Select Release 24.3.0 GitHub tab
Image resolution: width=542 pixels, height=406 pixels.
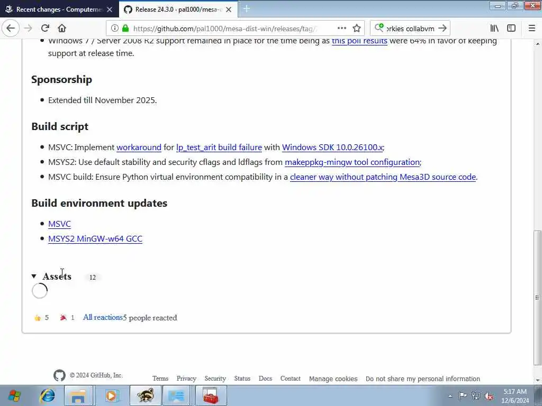pos(178,10)
